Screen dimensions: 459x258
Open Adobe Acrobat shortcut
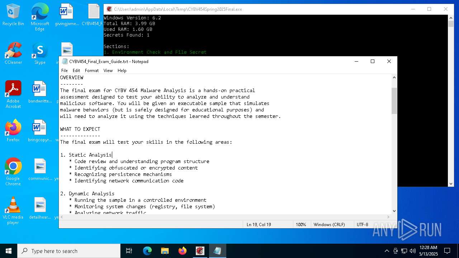(13, 95)
